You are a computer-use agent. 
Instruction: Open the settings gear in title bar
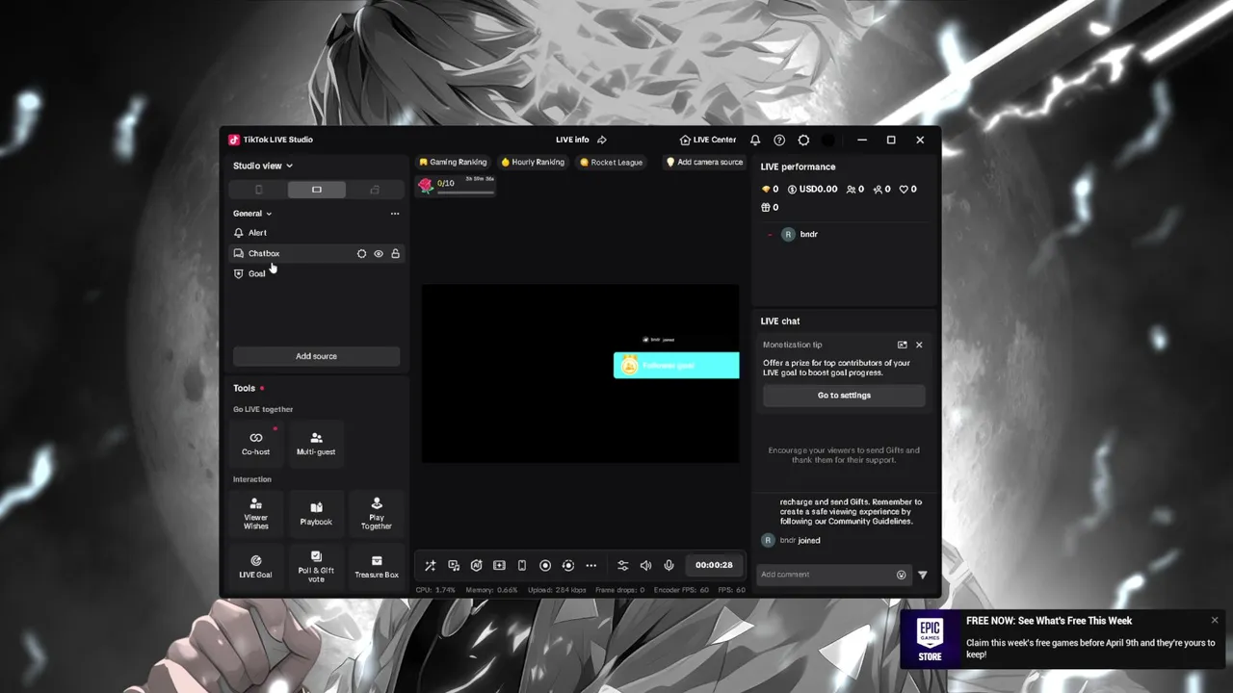pyautogui.click(x=803, y=140)
